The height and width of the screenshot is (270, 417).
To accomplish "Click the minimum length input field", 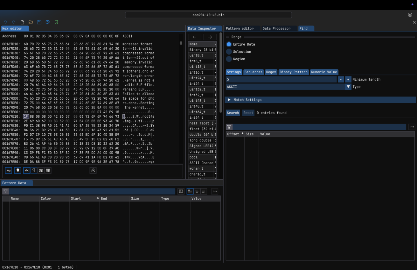I will coord(281,79).
